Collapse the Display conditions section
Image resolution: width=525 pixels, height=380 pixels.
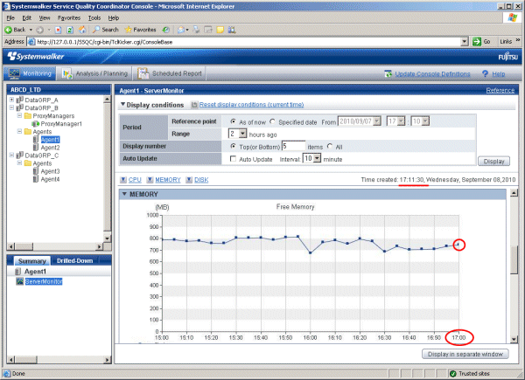click(122, 104)
